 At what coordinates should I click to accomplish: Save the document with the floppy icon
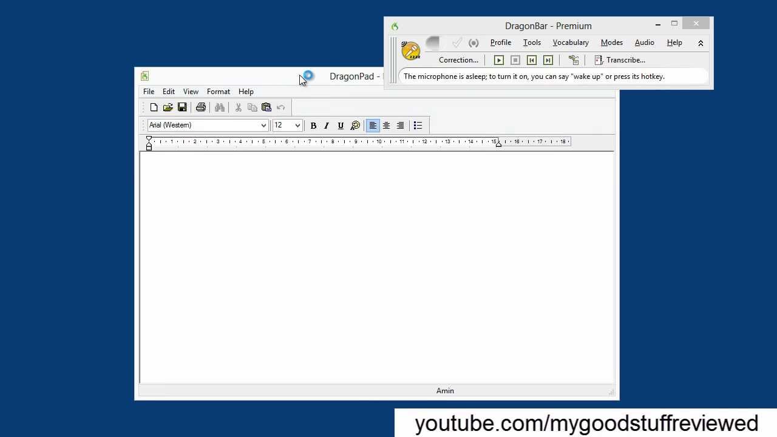click(182, 107)
